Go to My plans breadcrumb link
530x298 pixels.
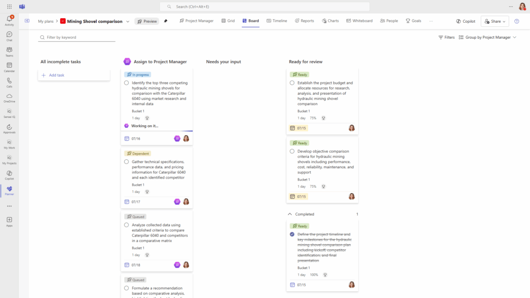point(46,21)
